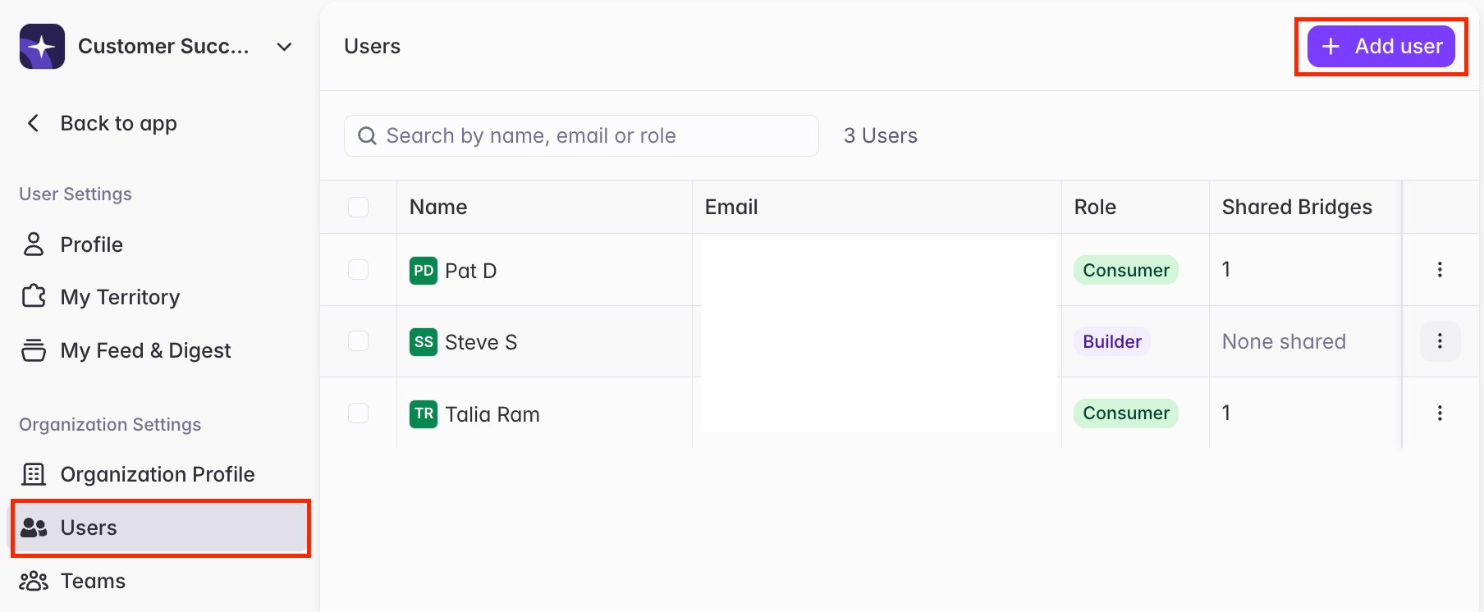Click the name Pat D
1484x612 pixels.
click(471, 271)
